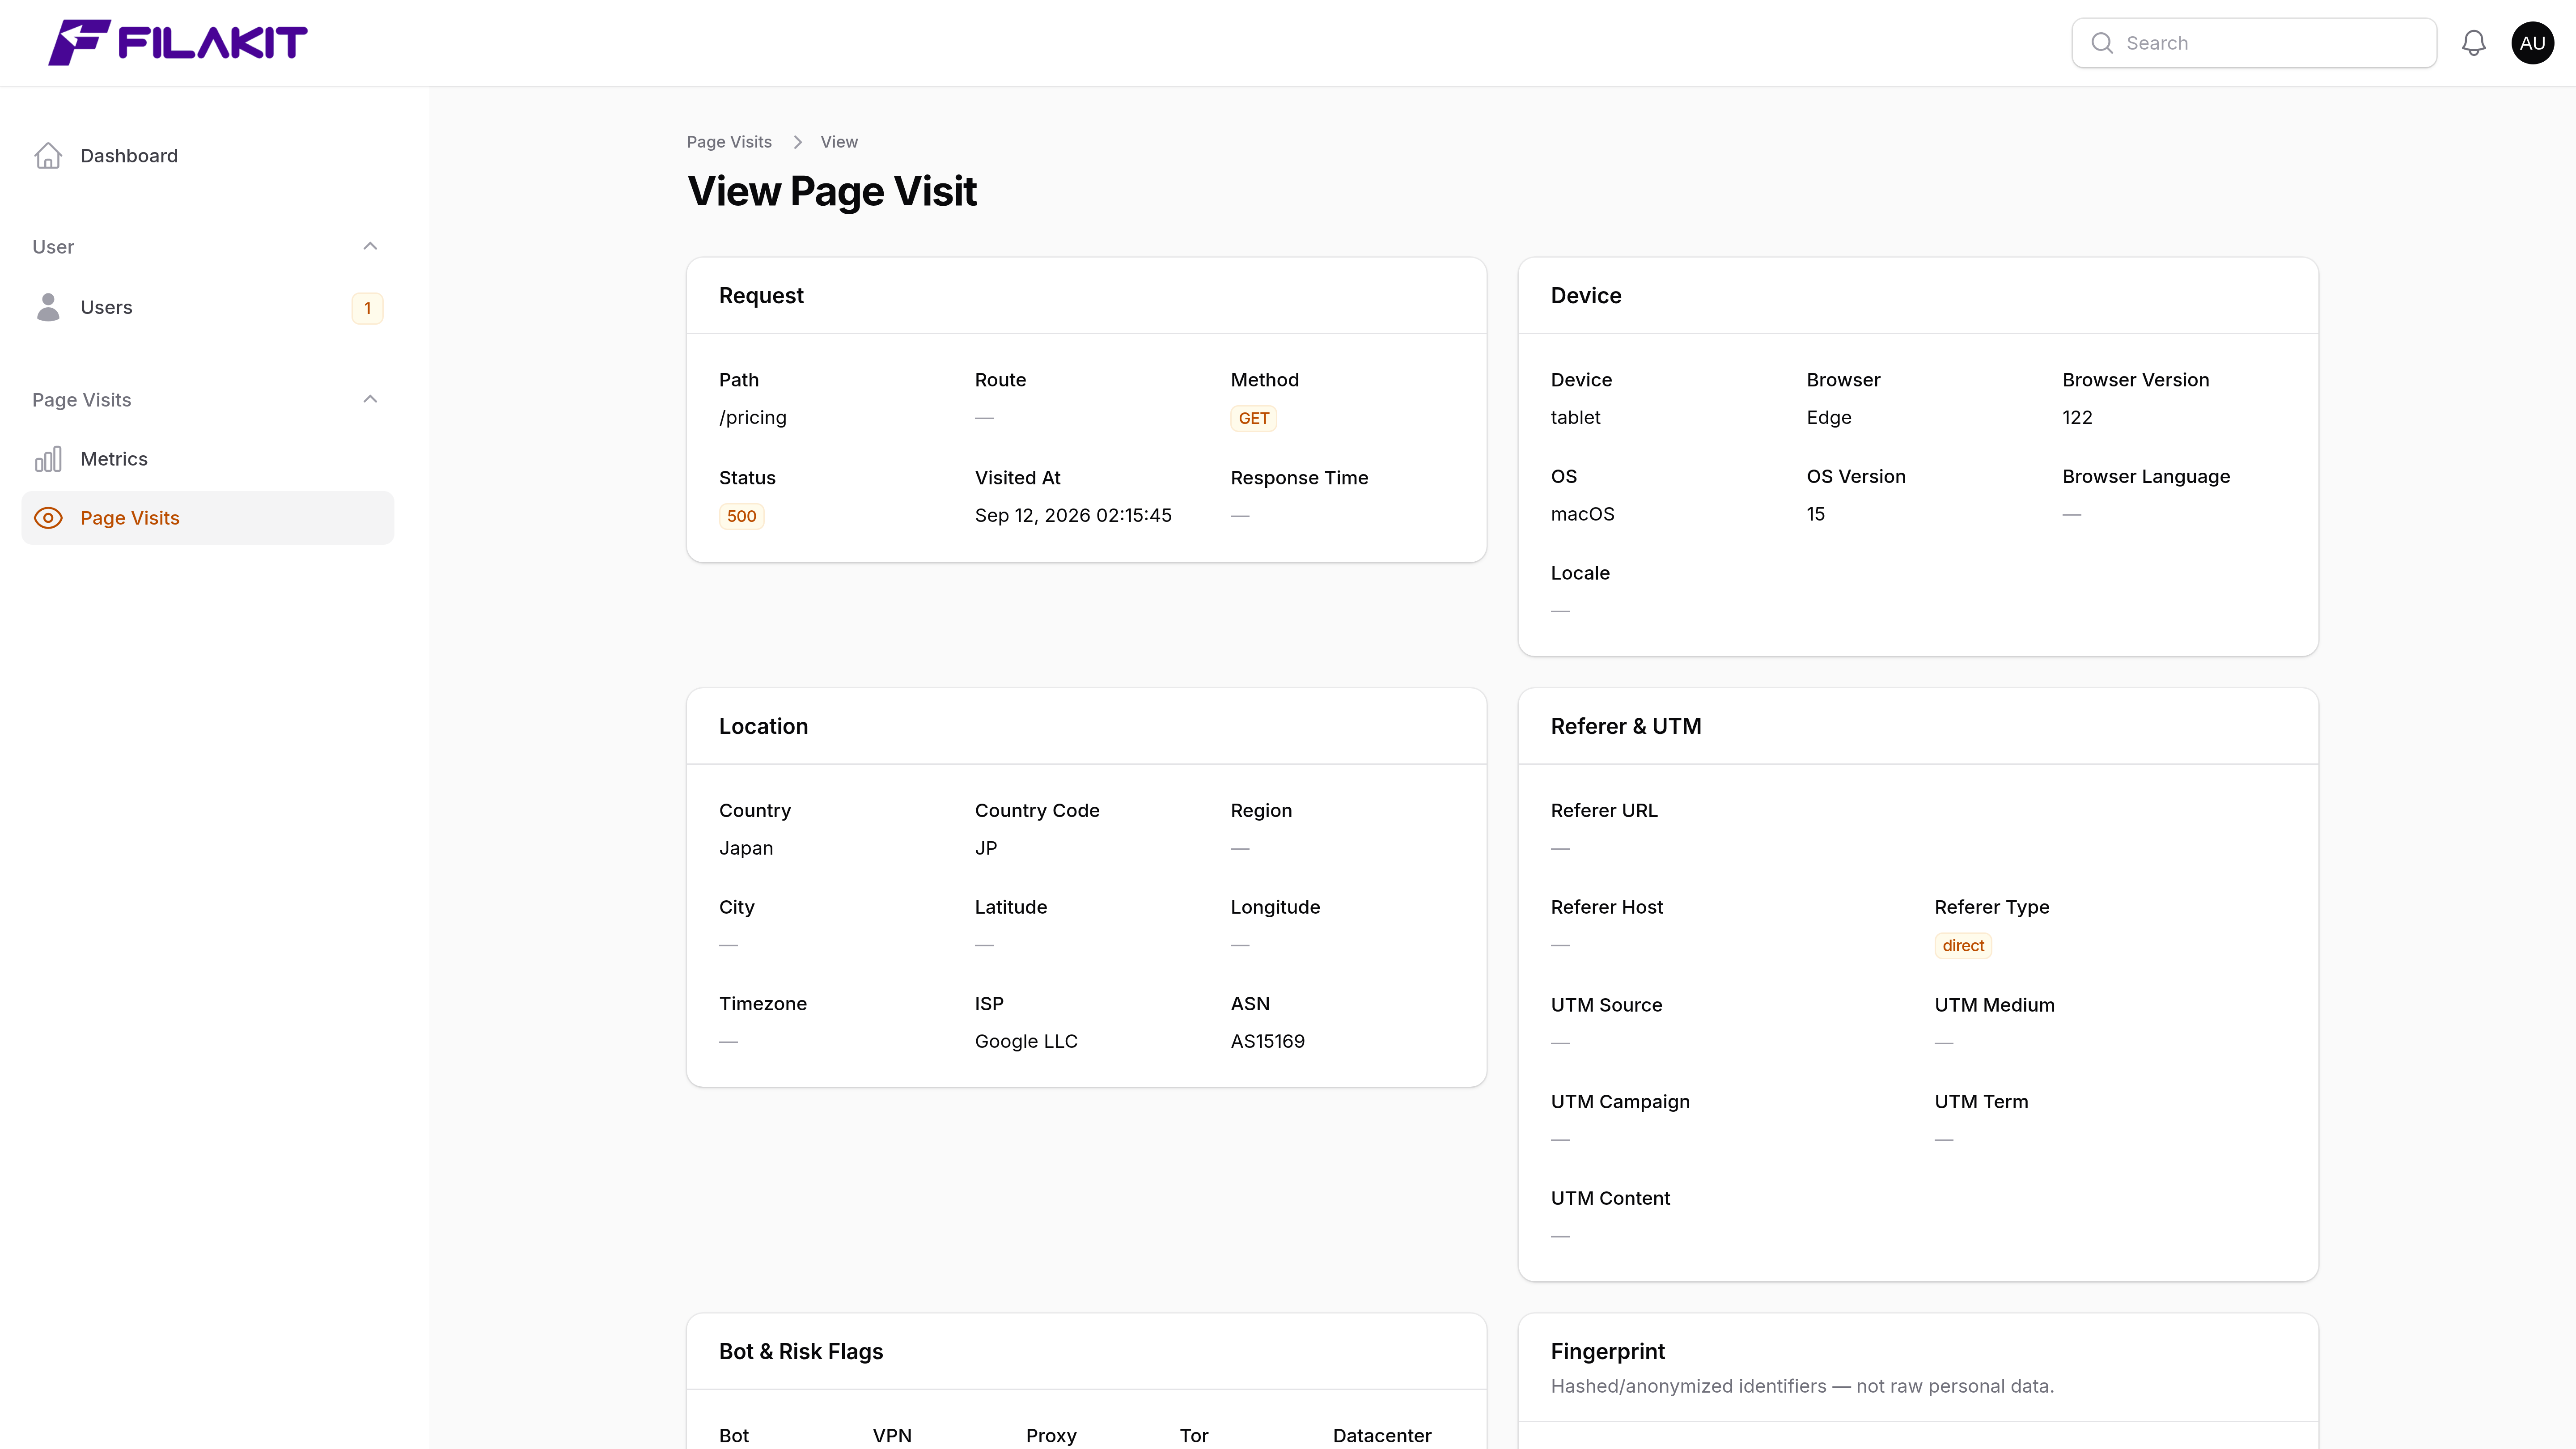Click the Request card title

(x=761, y=296)
